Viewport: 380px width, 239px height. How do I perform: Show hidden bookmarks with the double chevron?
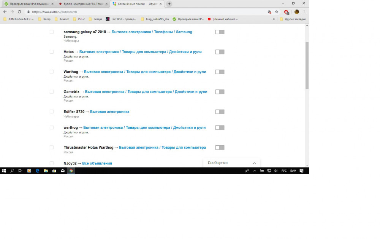(274, 19)
